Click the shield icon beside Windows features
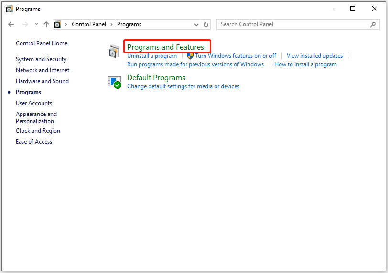Screen dimensions: 388x273 pos(190,56)
